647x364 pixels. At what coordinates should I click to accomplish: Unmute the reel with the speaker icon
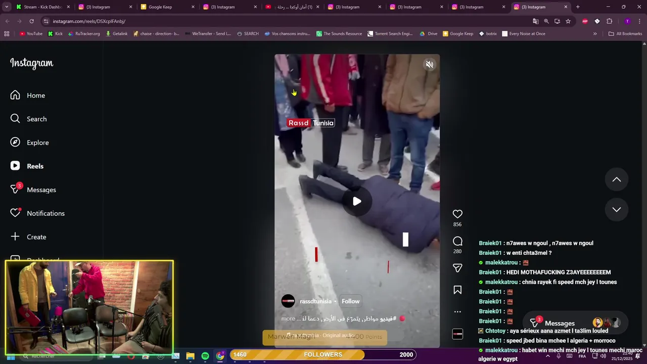[x=429, y=65]
